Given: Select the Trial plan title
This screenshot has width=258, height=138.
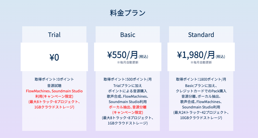Looking at the screenshot, I should (54, 35).
